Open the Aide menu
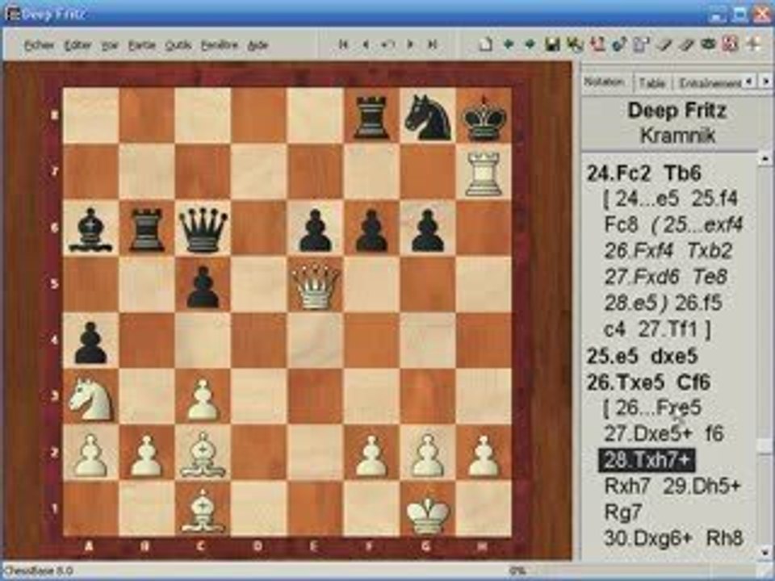 click(258, 45)
